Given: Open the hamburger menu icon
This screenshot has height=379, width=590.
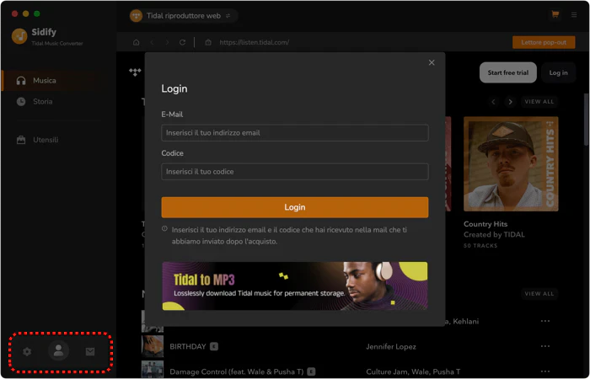Looking at the screenshot, I should (x=574, y=15).
